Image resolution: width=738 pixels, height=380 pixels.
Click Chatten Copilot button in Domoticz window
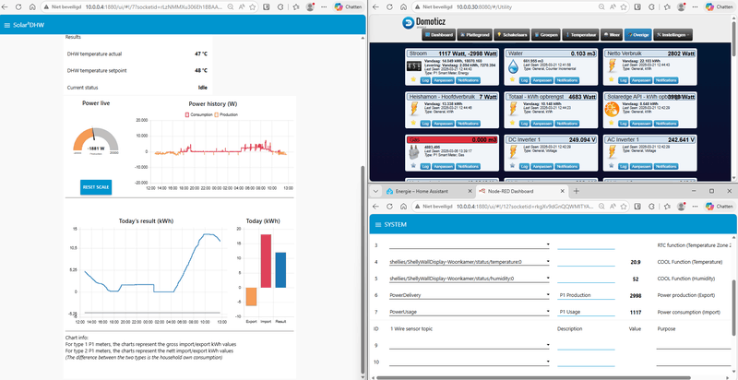(720, 7)
